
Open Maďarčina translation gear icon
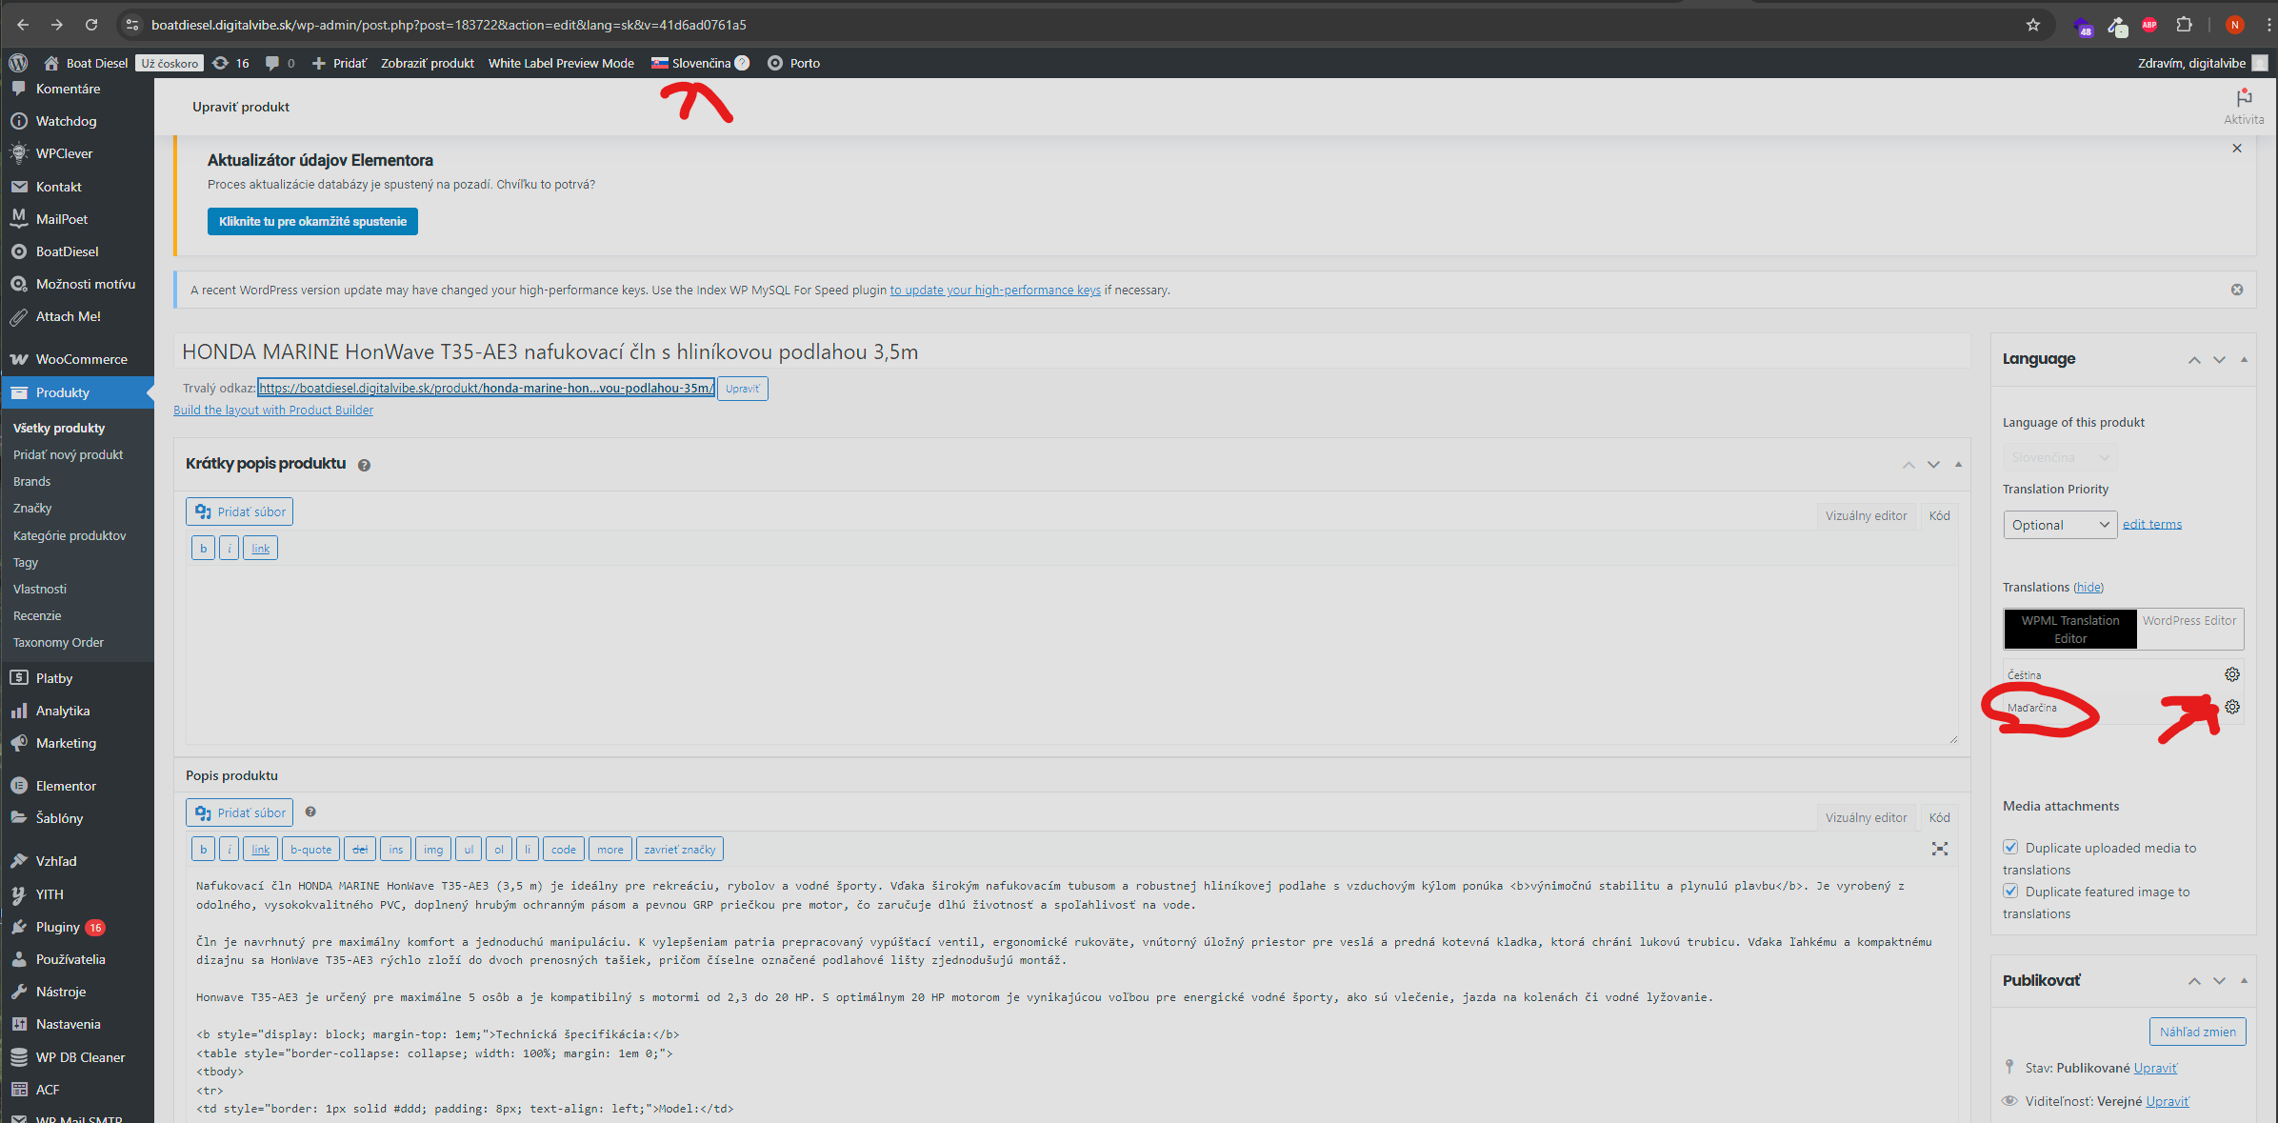[2232, 707]
